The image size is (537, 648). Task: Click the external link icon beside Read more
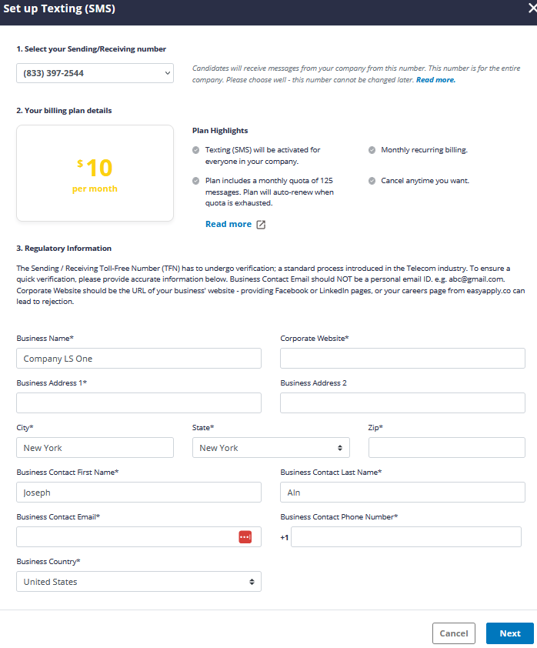[261, 225]
